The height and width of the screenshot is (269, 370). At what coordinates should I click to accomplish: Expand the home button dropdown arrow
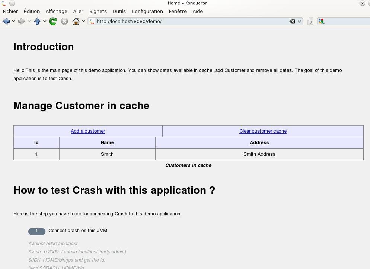[83, 21]
